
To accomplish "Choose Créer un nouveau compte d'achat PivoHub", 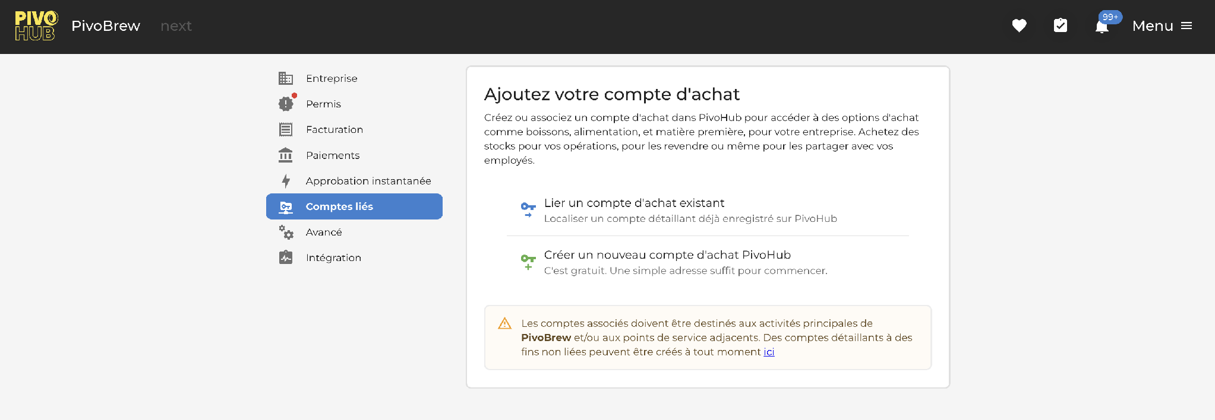I will coord(708,263).
